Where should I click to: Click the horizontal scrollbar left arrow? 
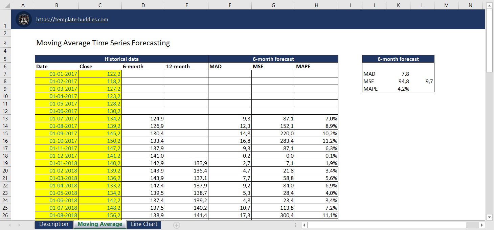point(304,225)
